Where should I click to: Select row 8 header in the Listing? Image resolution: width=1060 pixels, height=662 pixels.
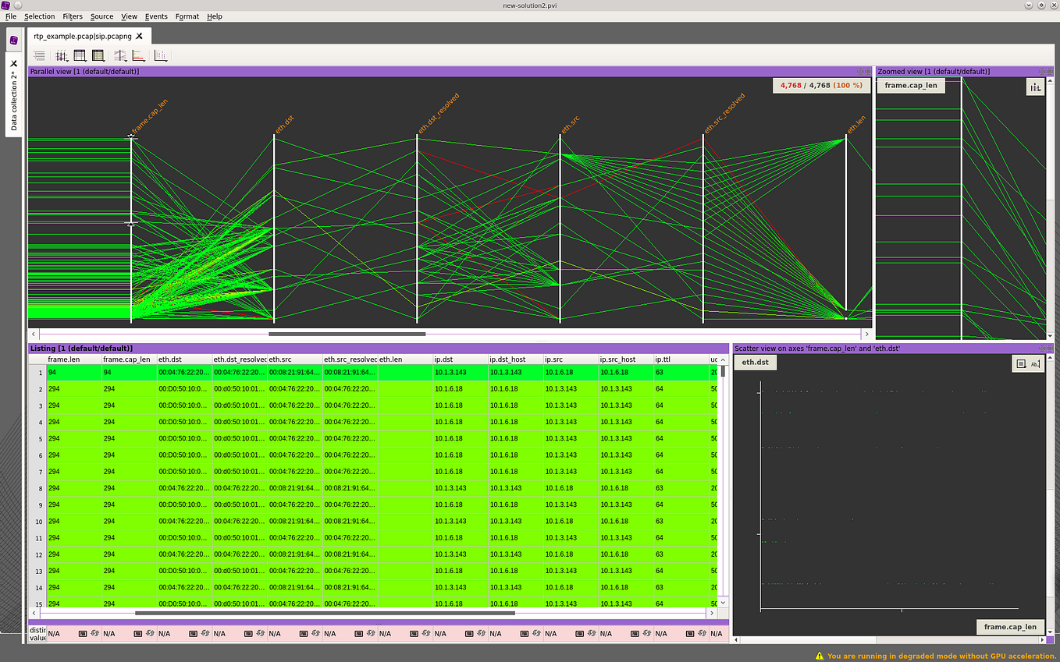click(37, 488)
